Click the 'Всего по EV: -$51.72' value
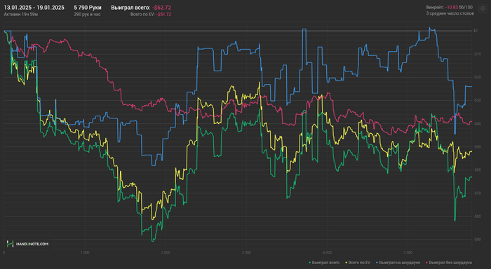This screenshot has height=269, width=491. [x=151, y=15]
